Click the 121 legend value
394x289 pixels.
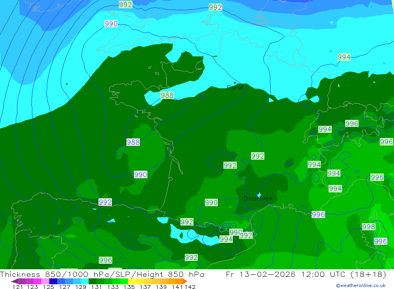coord(18,287)
